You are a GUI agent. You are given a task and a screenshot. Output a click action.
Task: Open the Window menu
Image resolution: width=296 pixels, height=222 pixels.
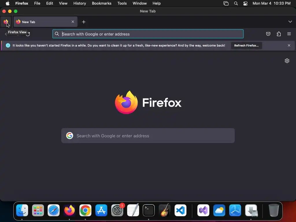pos(140,3)
